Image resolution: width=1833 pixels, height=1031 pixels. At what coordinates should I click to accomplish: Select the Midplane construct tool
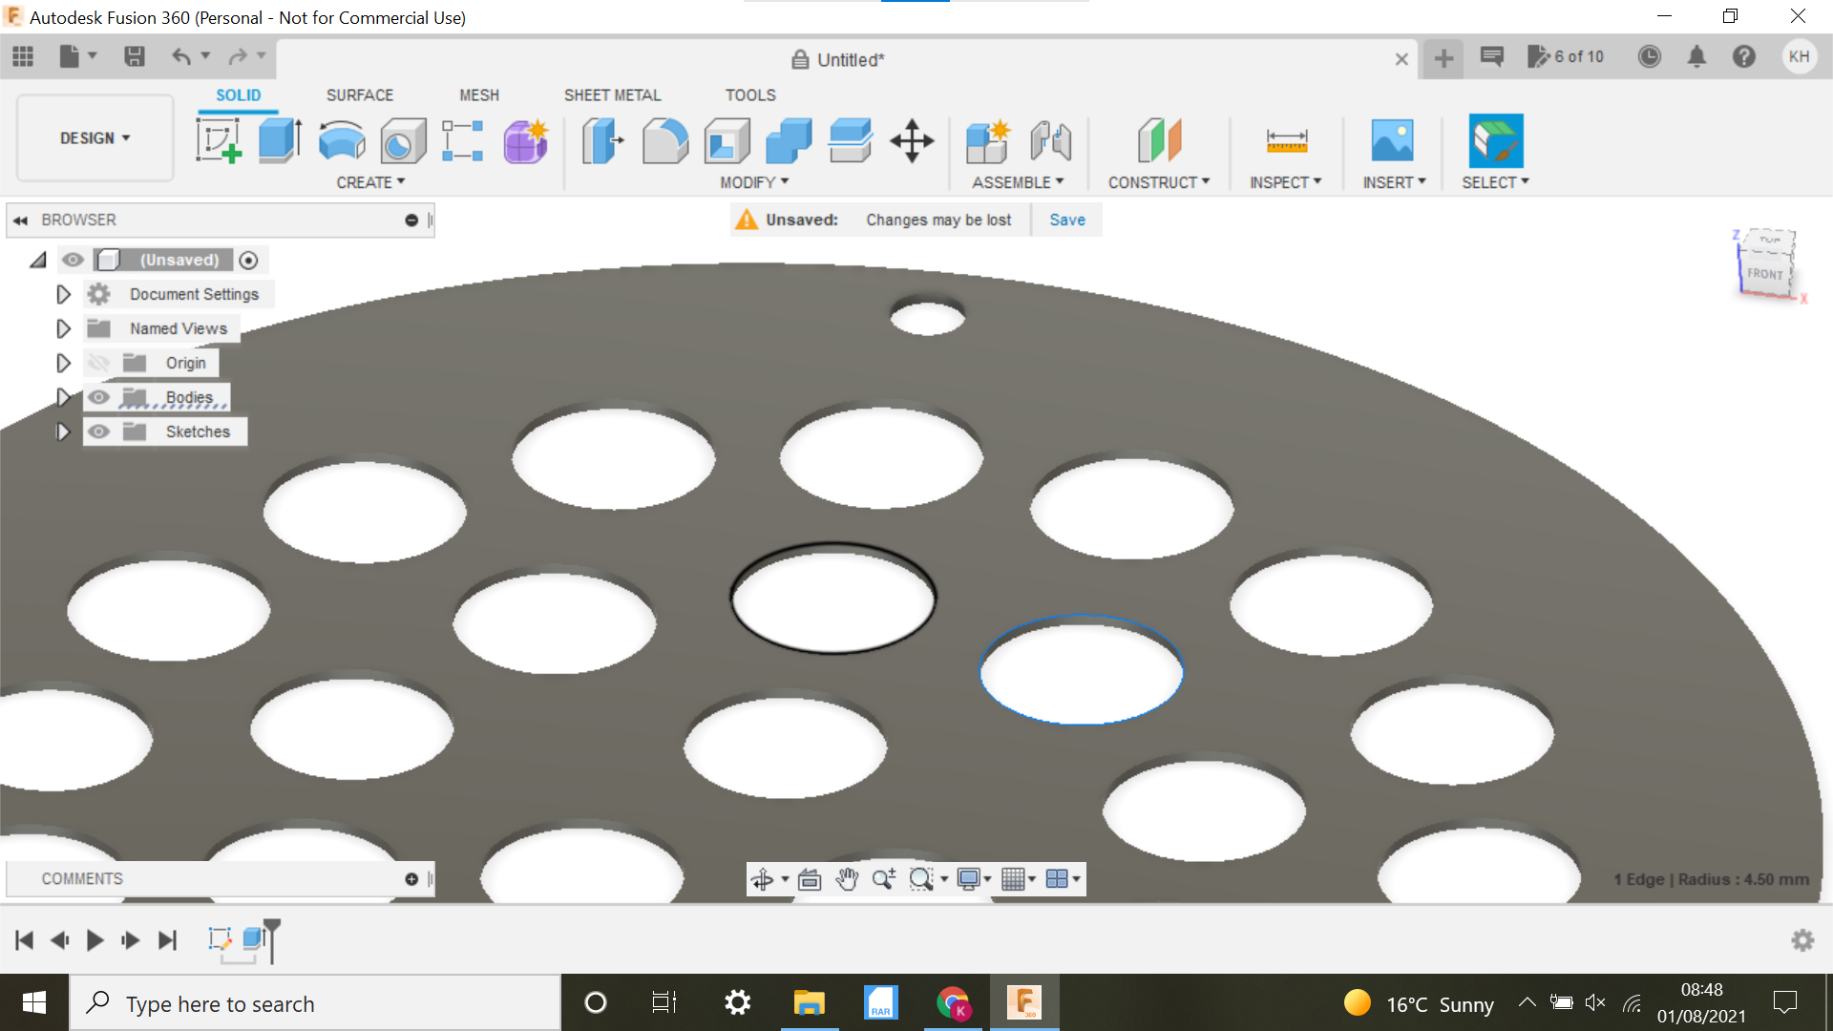click(1159, 141)
